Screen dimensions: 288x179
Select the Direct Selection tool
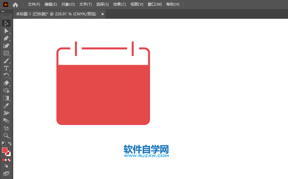coord(6,31)
